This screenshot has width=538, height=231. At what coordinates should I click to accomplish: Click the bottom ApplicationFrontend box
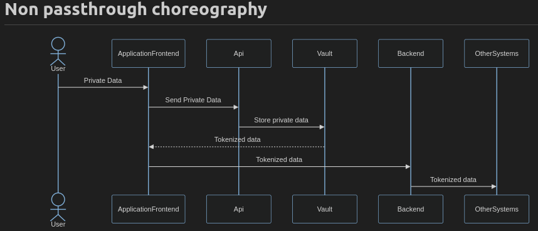click(x=148, y=209)
